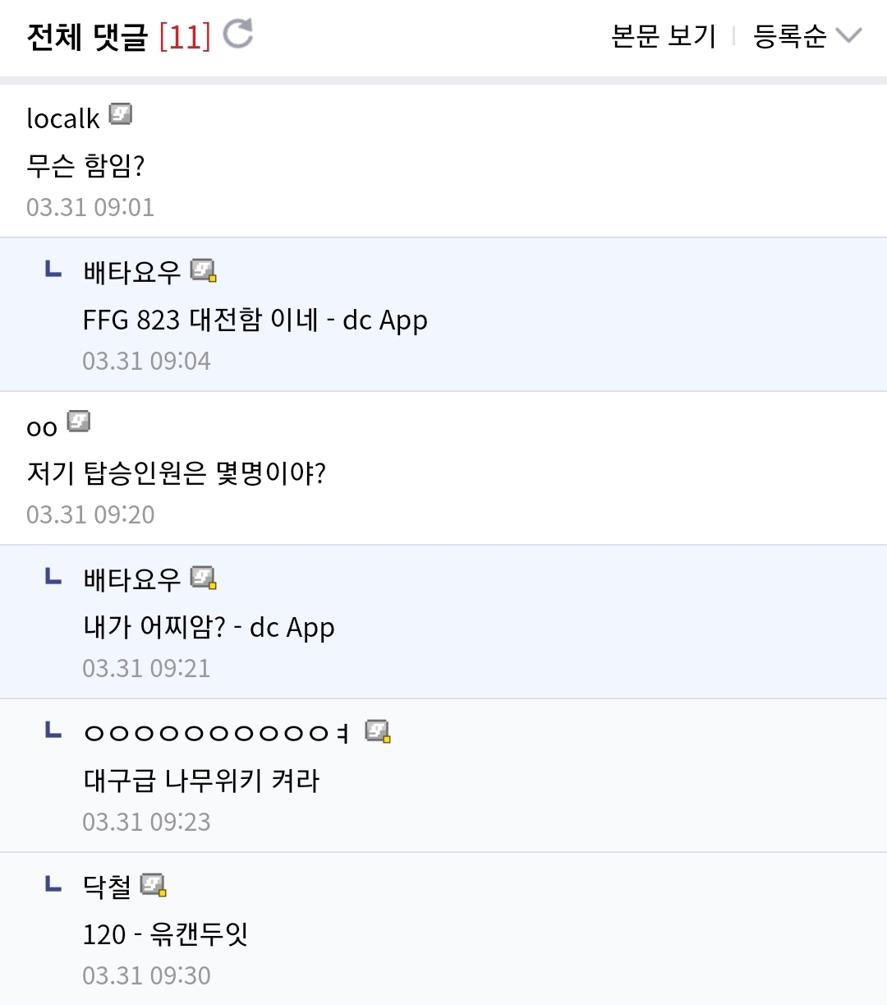Screen dimensions: 887x1005
Task: Open the 등록순 sort dropdown
Action: pos(790,36)
